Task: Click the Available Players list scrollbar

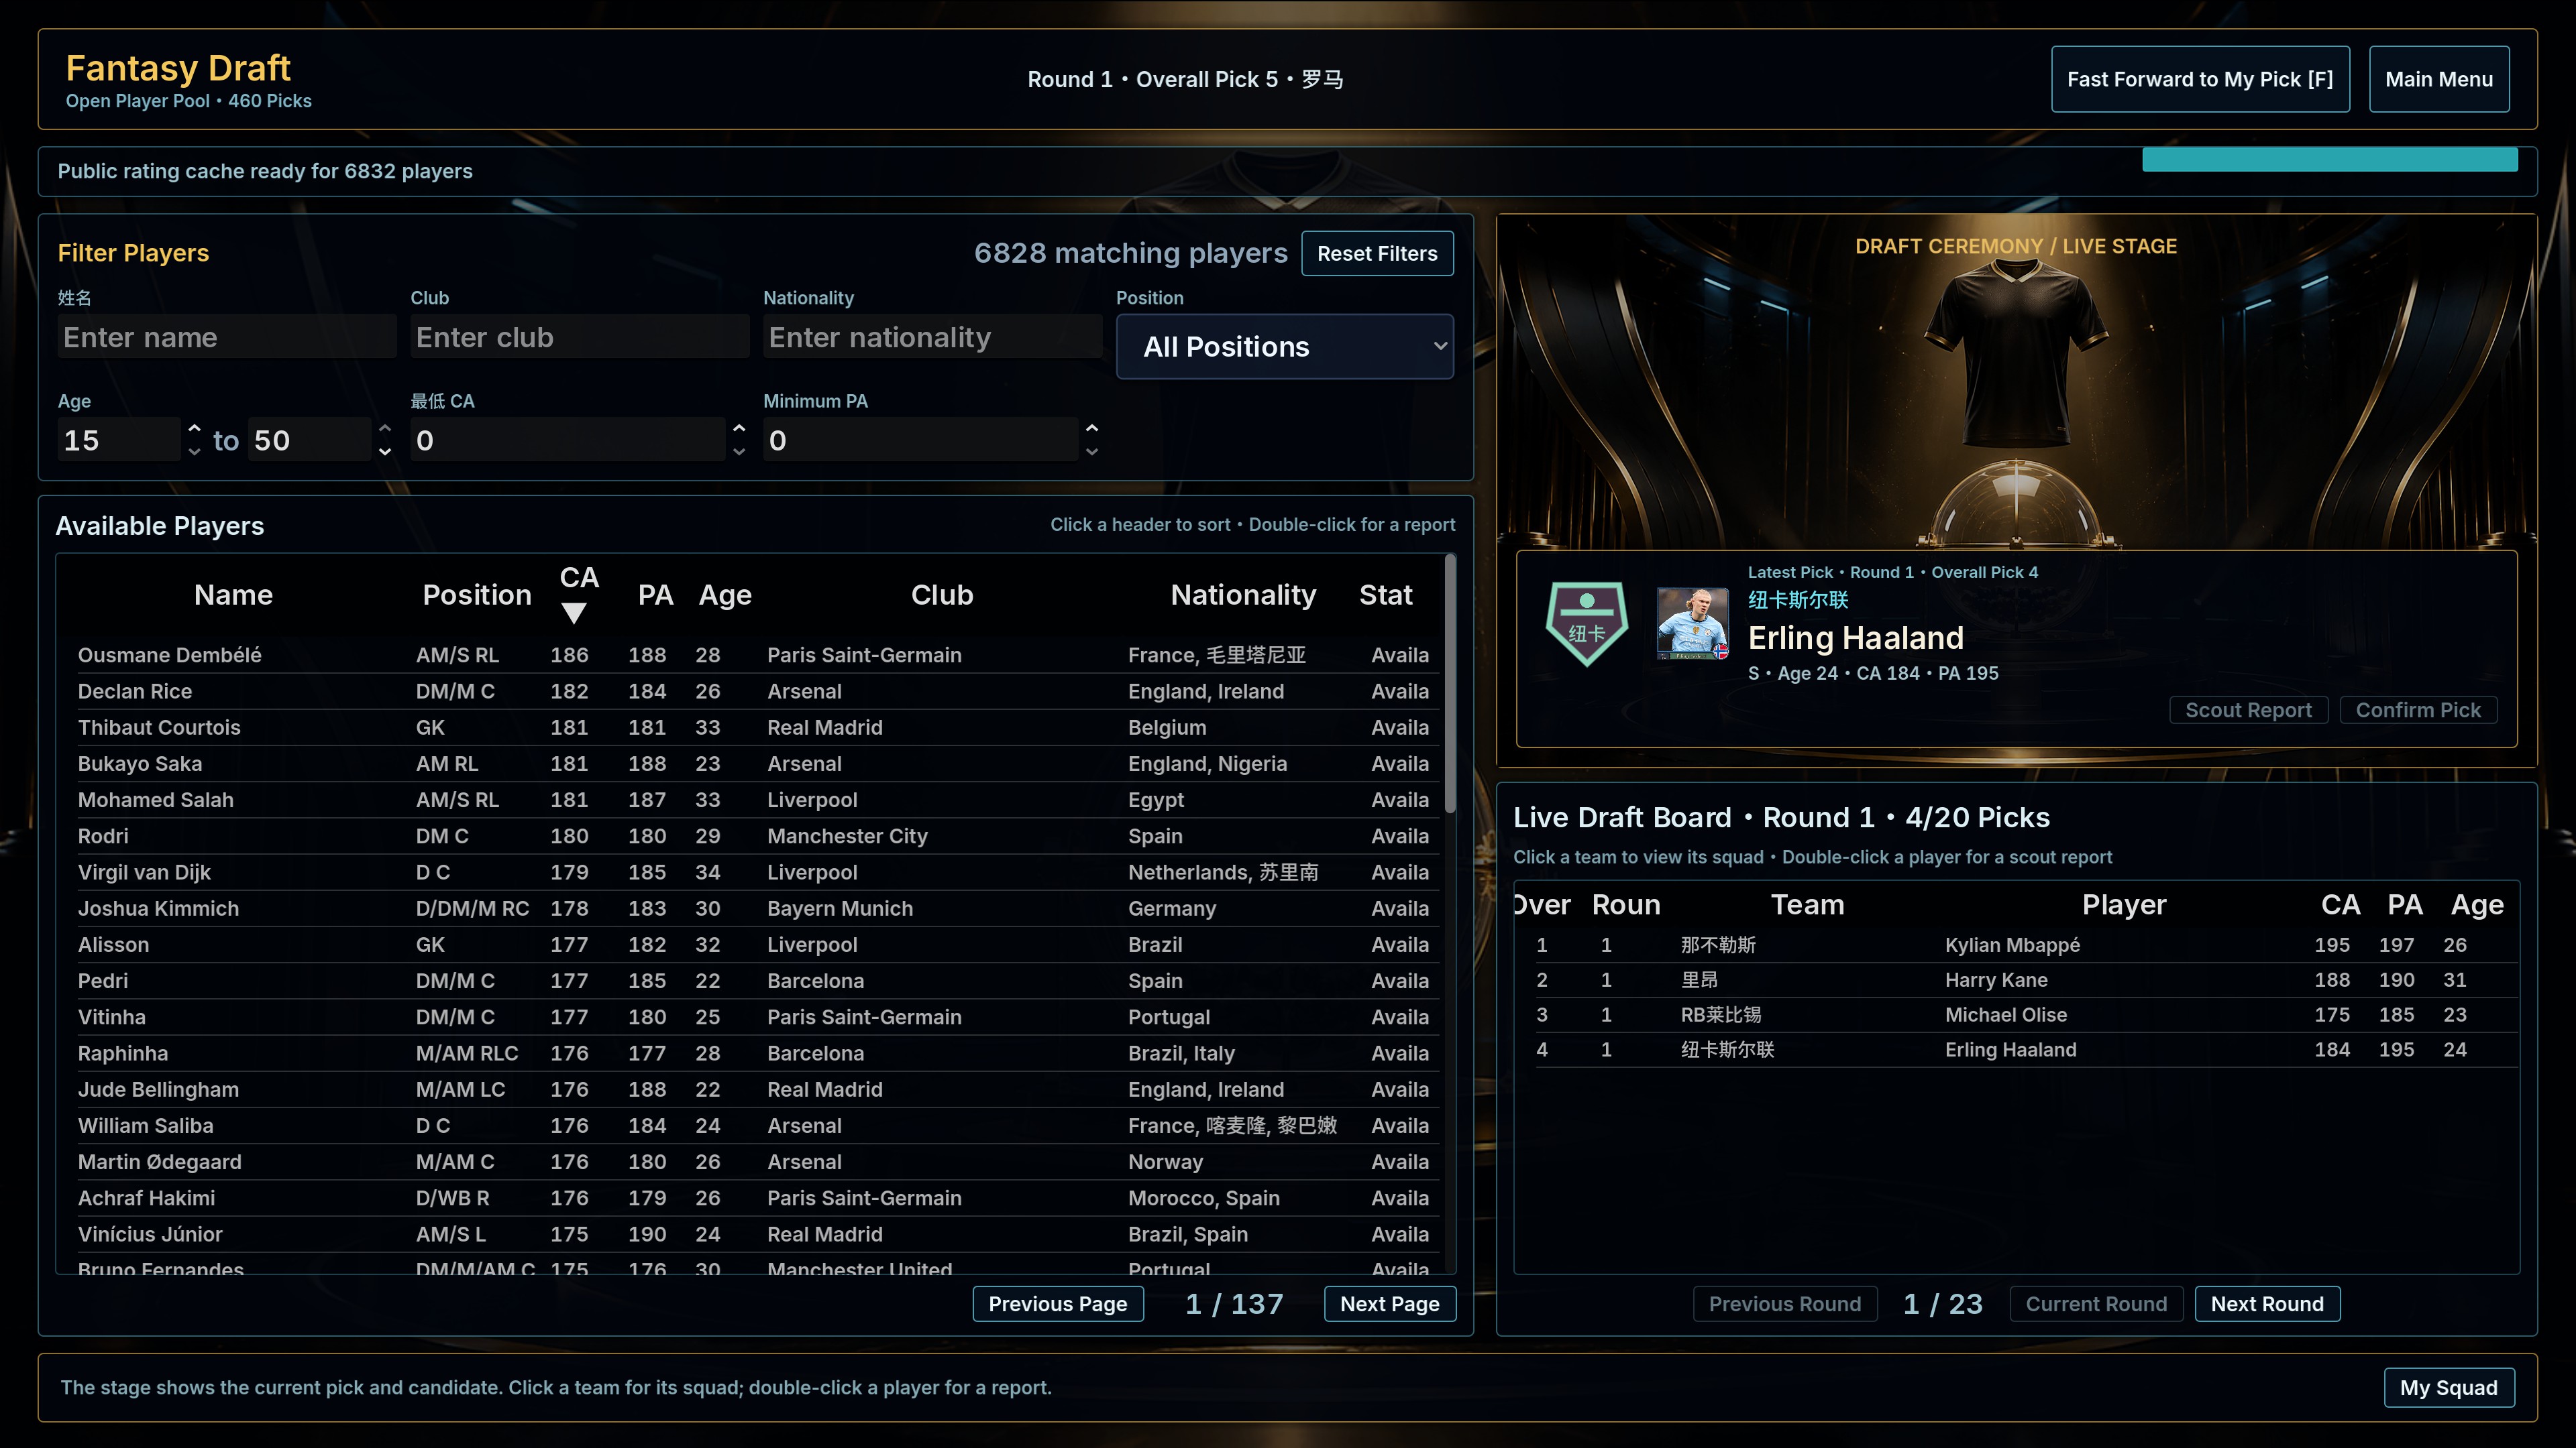Action: [1450, 684]
